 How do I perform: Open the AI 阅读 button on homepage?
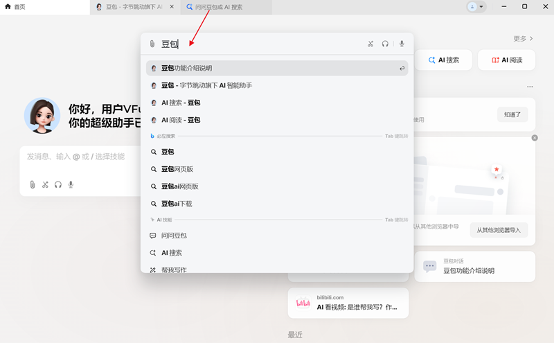506,60
